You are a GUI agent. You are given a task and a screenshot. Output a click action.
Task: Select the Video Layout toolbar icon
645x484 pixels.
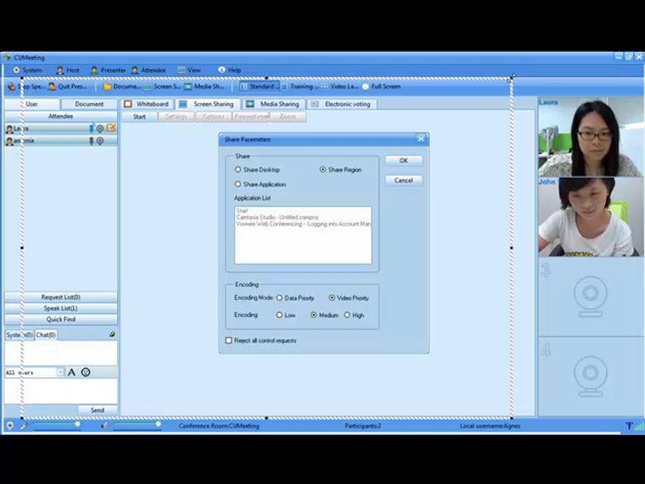[x=340, y=87]
